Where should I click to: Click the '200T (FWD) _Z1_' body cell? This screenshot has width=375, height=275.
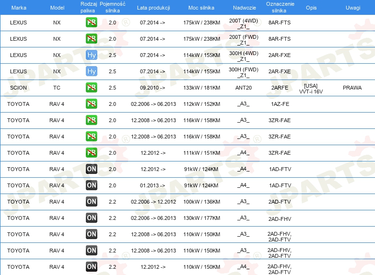click(244, 40)
